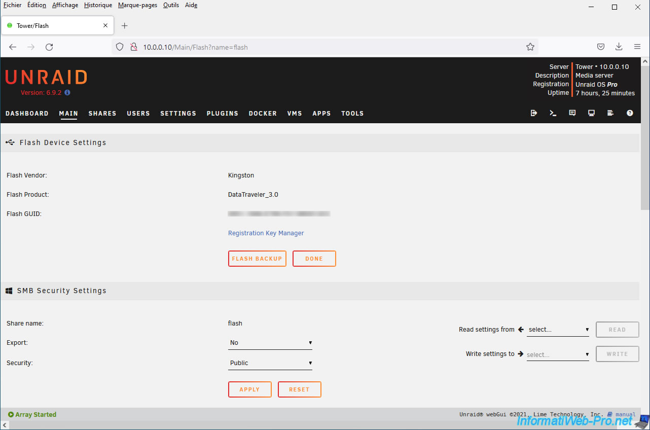Viewport: 650px width, 430px height.
Task: Open the Firefox downloads icon
Action: [619, 47]
